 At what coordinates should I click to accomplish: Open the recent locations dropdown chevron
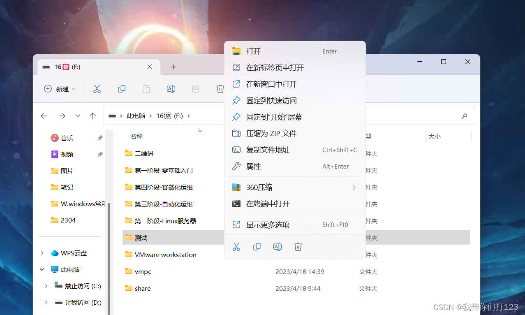click(78, 116)
